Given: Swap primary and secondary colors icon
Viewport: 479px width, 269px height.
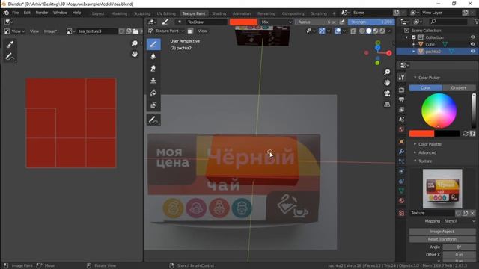Looking at the screenshot, I should [466, 134].
